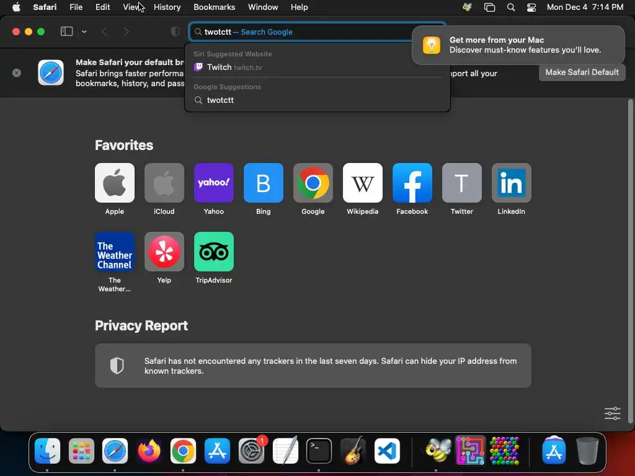Open Control Center in menu bar

pos(531,7)
